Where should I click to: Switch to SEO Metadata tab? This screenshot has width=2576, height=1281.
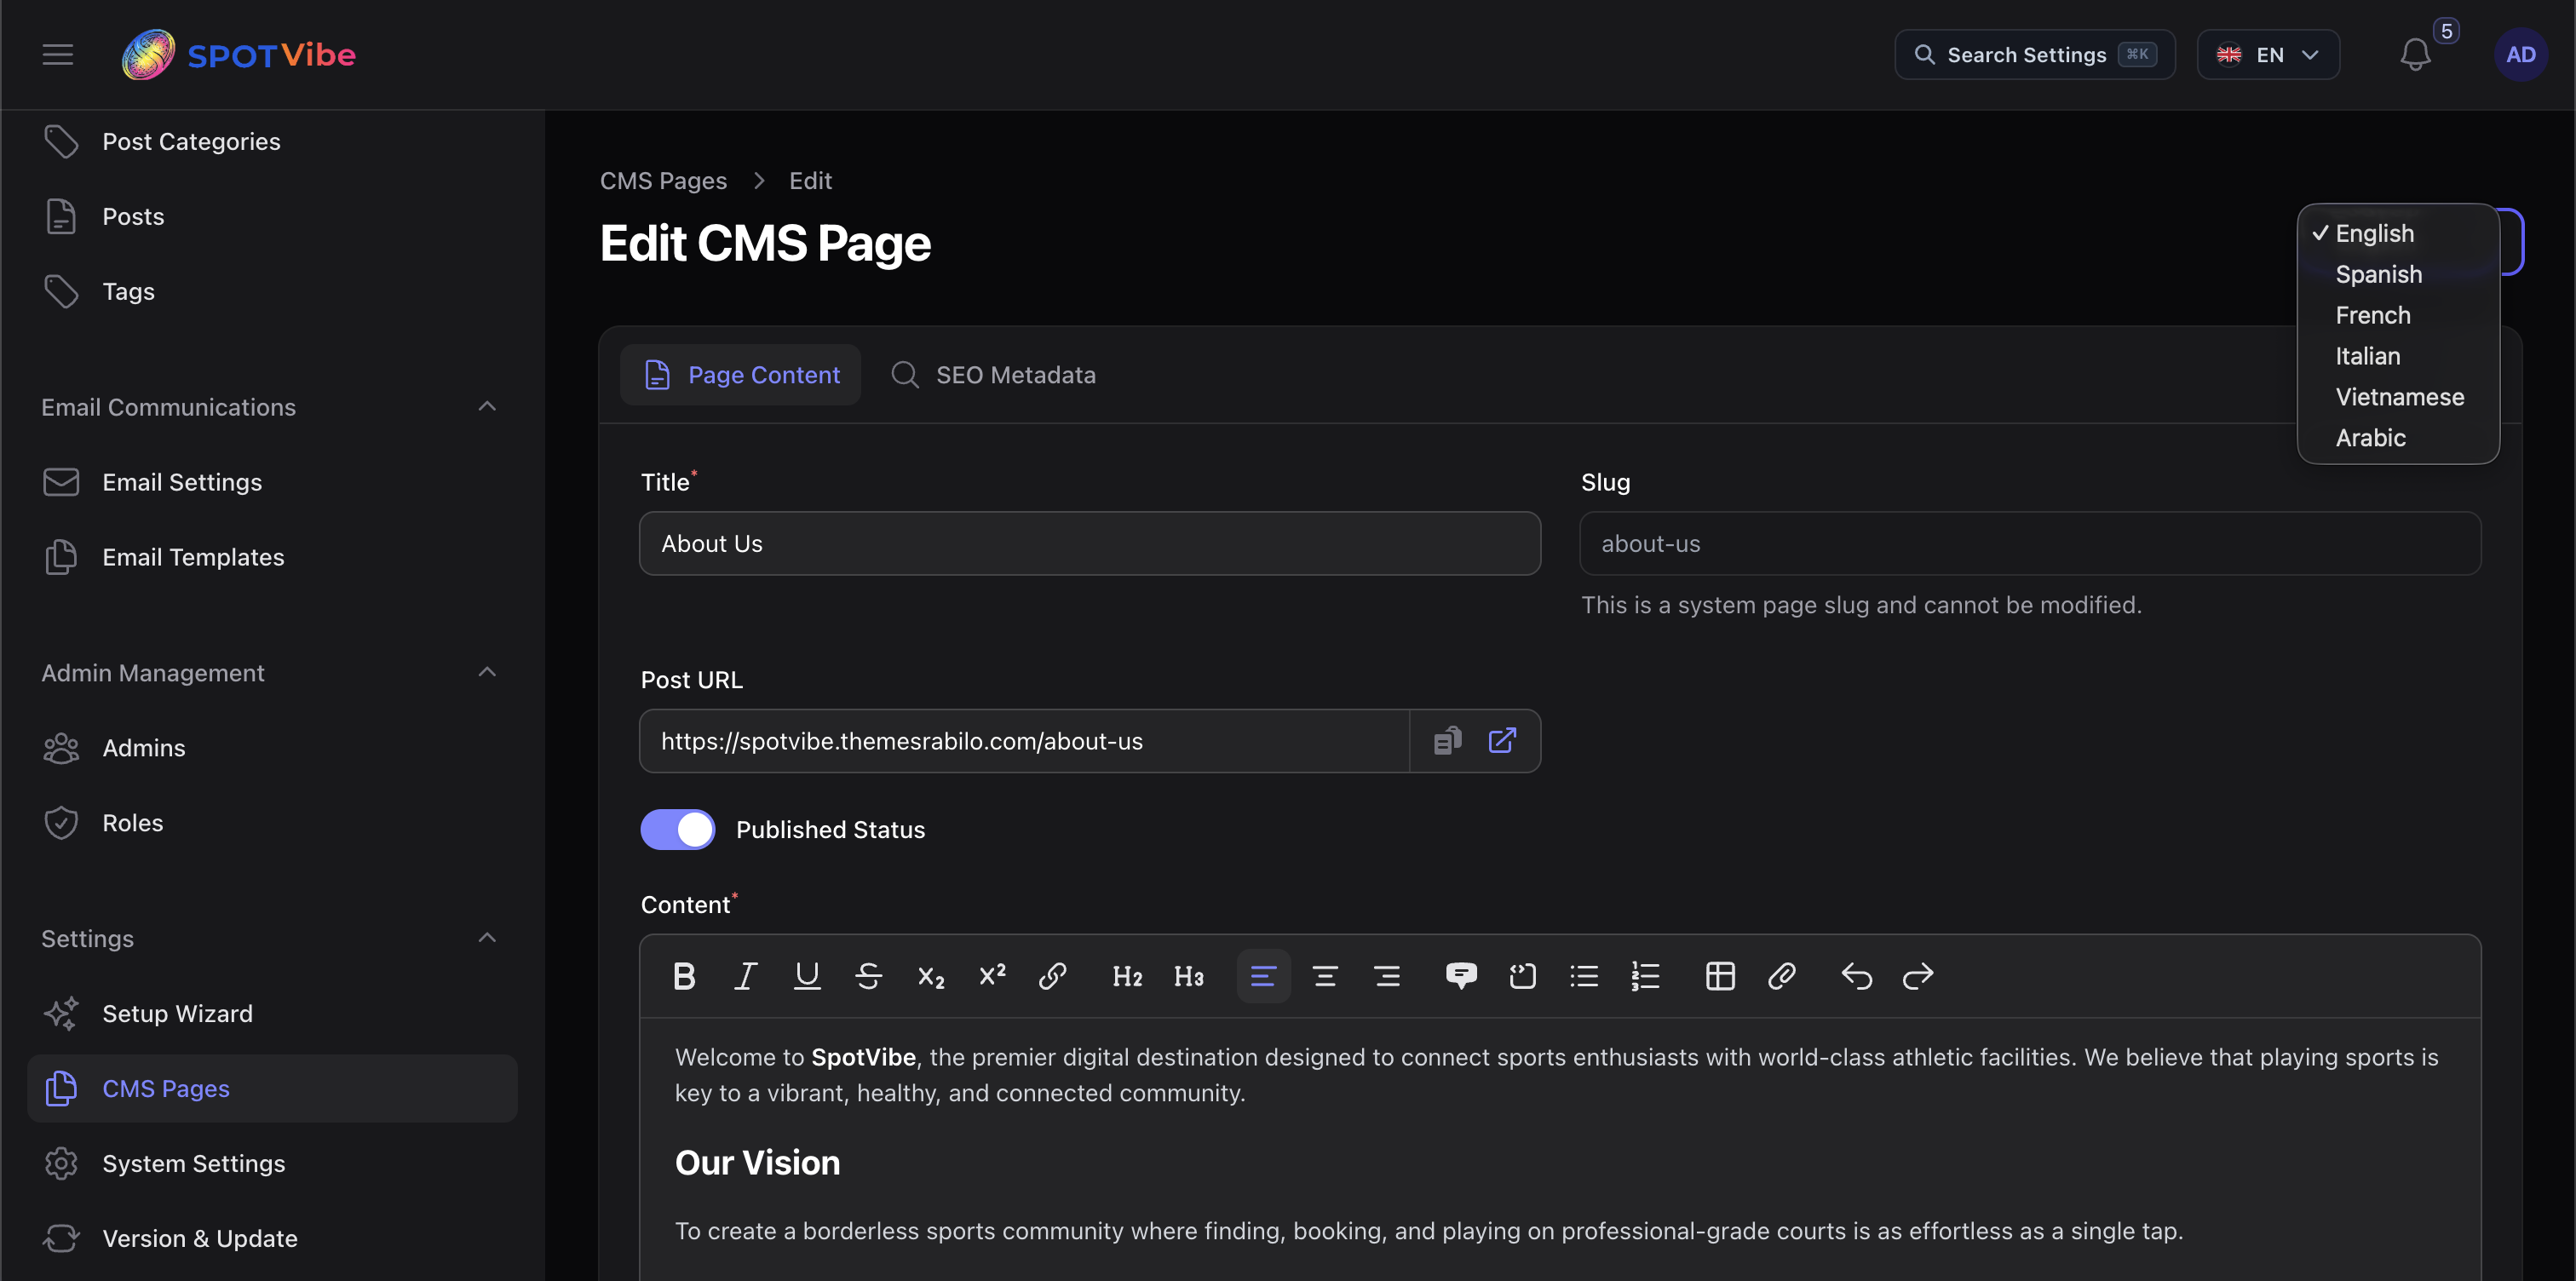tap(993, 375)
